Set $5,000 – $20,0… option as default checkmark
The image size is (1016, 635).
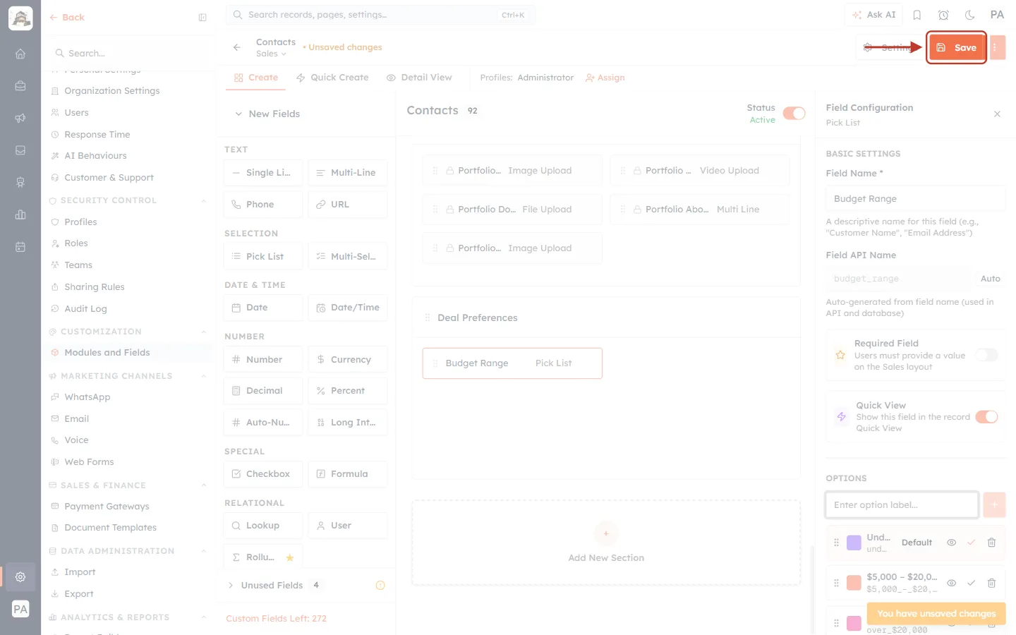(971, 583)
